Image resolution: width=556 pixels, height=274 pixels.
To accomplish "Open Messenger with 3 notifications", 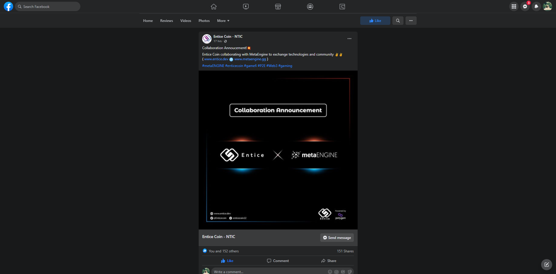I will tap(525, 6).
